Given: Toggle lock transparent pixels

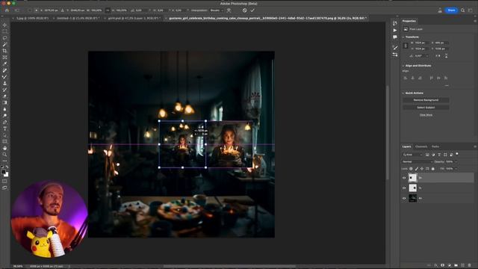Looking at the screenshot, I should pos(412,169).
